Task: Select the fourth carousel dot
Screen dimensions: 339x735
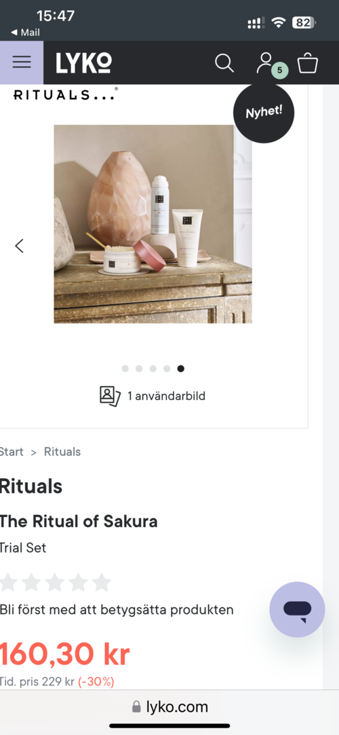Action: (167, 368)
